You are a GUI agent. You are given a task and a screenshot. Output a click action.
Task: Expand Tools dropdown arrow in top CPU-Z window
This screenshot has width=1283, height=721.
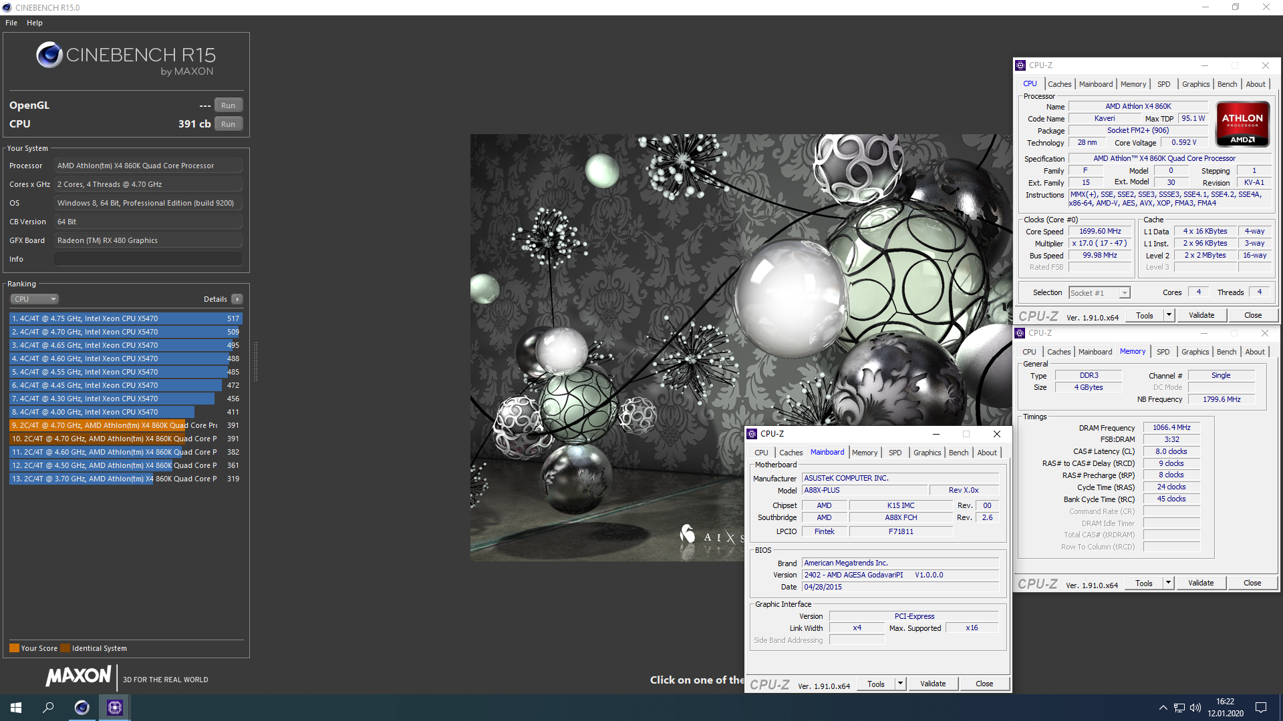1169,316
